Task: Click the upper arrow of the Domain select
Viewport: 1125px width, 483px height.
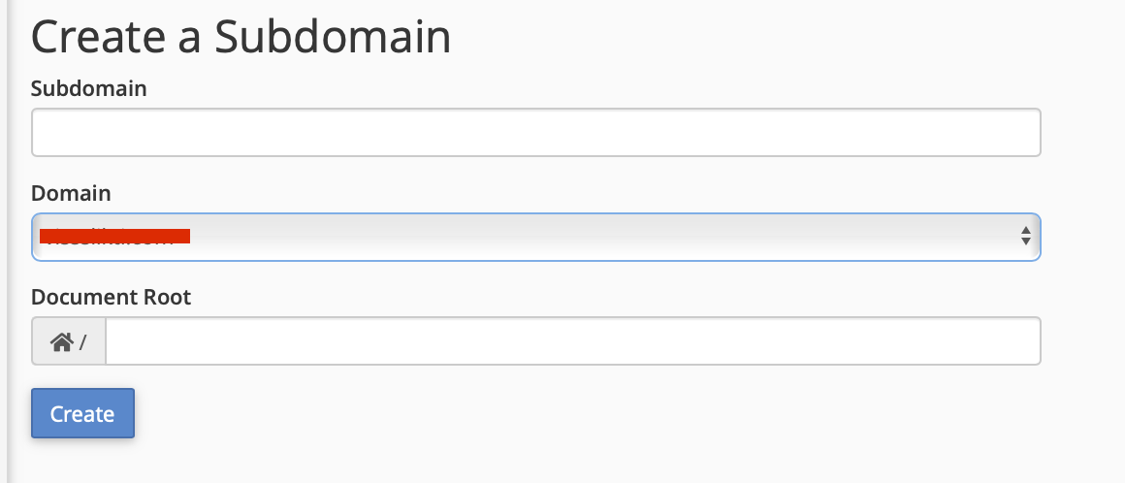Action: (x=1025, y=230)
